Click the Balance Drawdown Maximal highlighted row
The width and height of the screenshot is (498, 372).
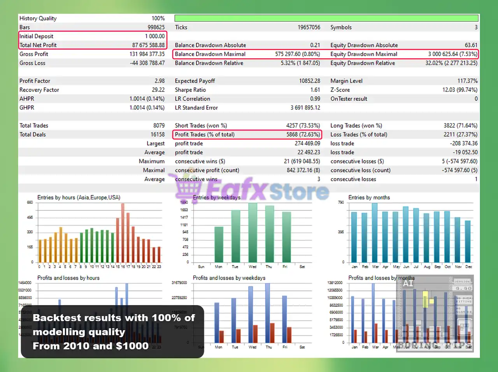[247, 54]
